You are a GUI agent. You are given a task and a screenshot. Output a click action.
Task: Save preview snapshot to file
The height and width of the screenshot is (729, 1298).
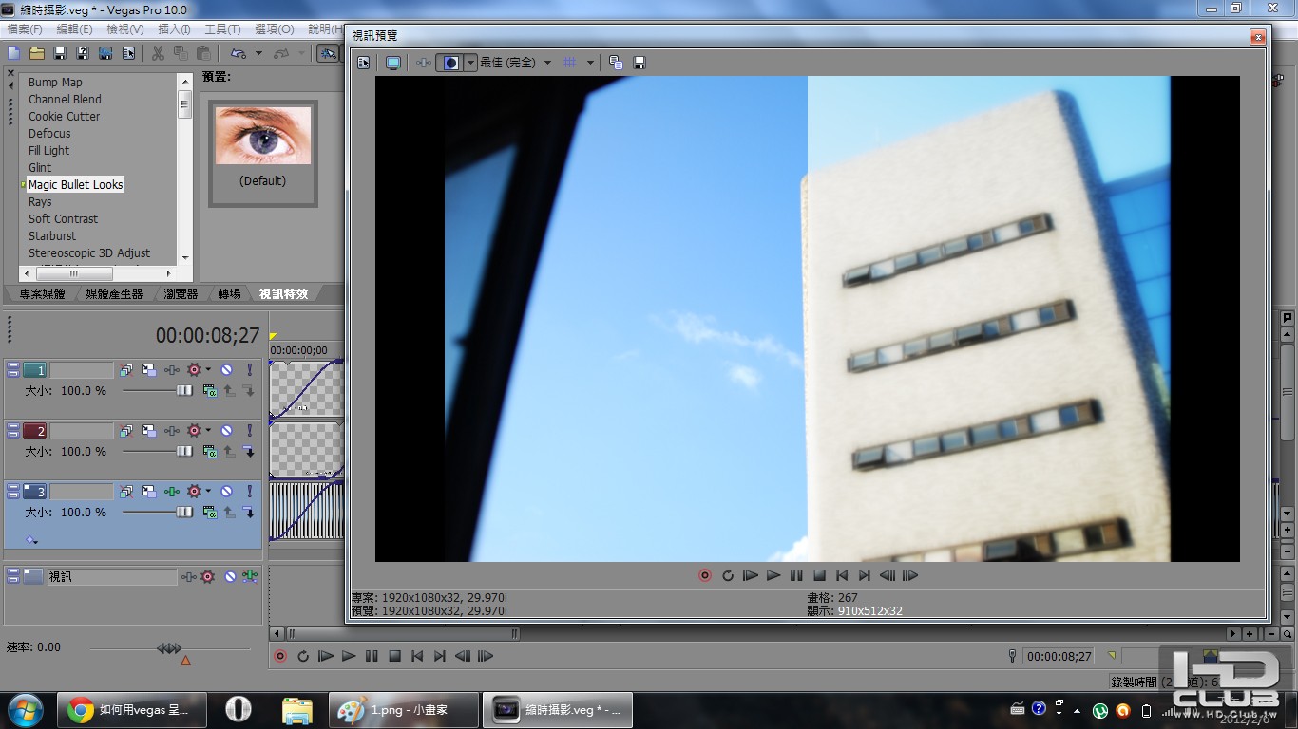(639, 63)
